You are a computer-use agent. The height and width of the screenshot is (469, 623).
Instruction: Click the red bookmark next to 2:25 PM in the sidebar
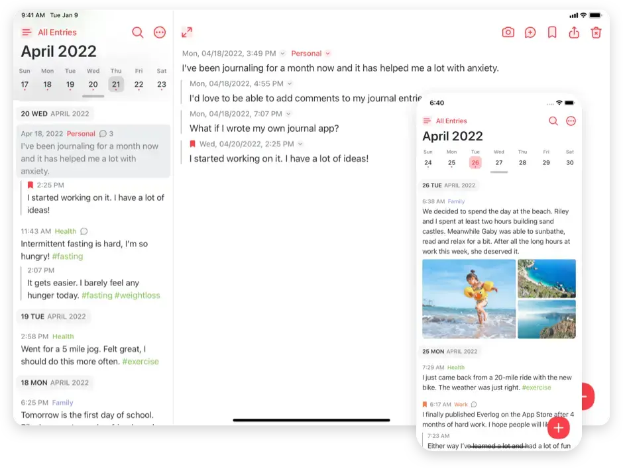pos(30,185)
